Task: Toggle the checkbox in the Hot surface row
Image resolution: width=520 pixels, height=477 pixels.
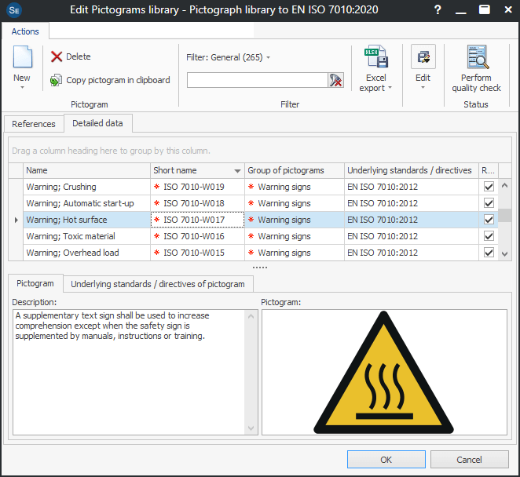Action: pos(489,220)
